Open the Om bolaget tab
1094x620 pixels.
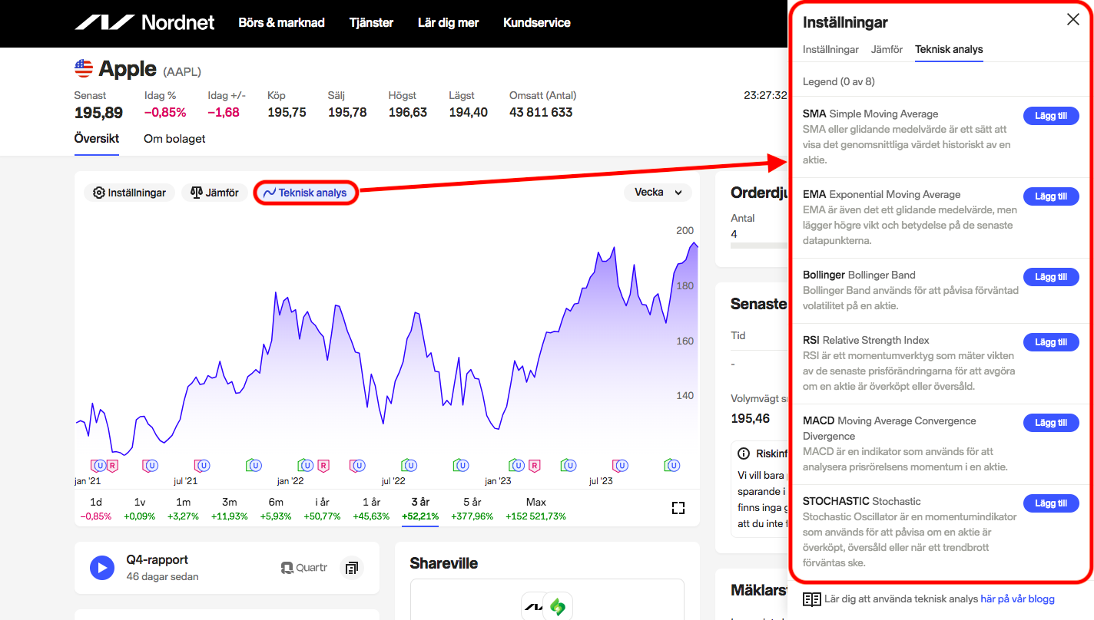[174, 139]
